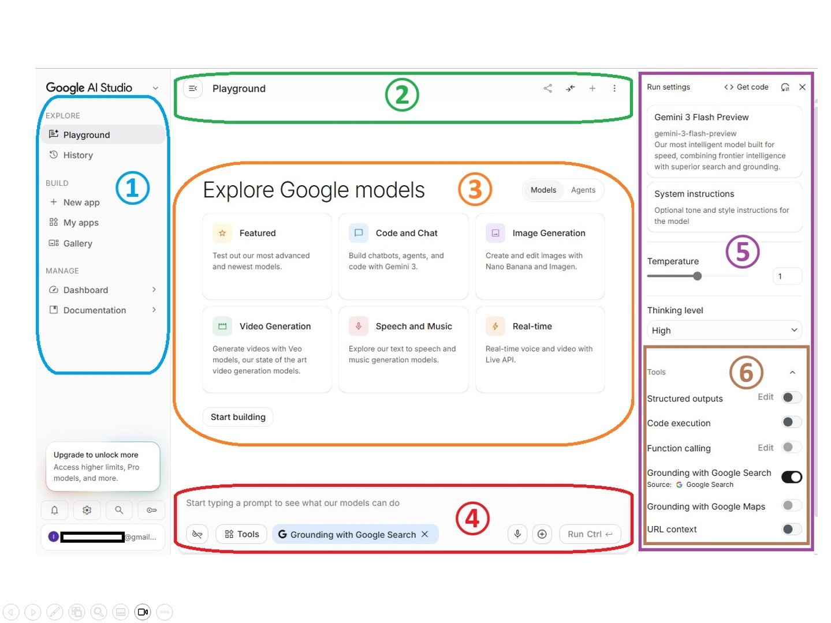Screen dimensions: 831x623
Task: Collapse the sidebar using the Playground panel icon
Action: [x=193, y=88]
